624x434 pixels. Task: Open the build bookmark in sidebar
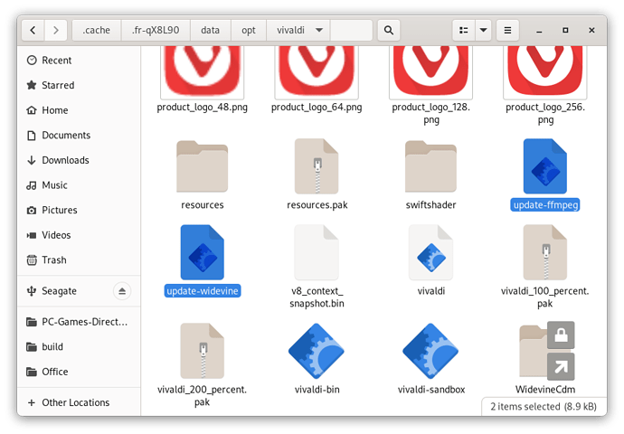[x=79, y=347]
